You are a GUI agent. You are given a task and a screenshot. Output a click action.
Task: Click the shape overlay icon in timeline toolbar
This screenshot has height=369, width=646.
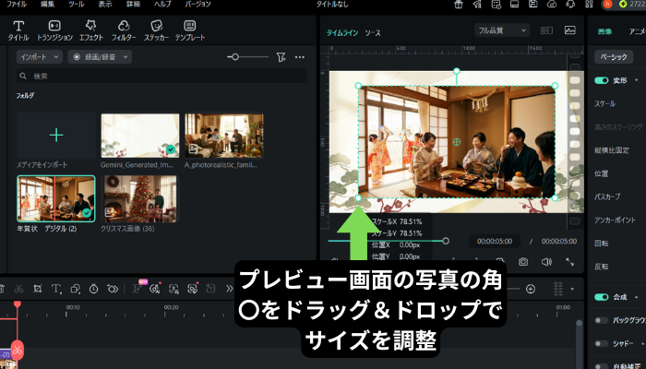[75, 289]
